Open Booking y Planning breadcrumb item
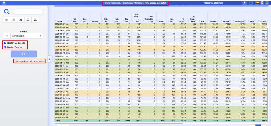 click(x=133, y=3)
